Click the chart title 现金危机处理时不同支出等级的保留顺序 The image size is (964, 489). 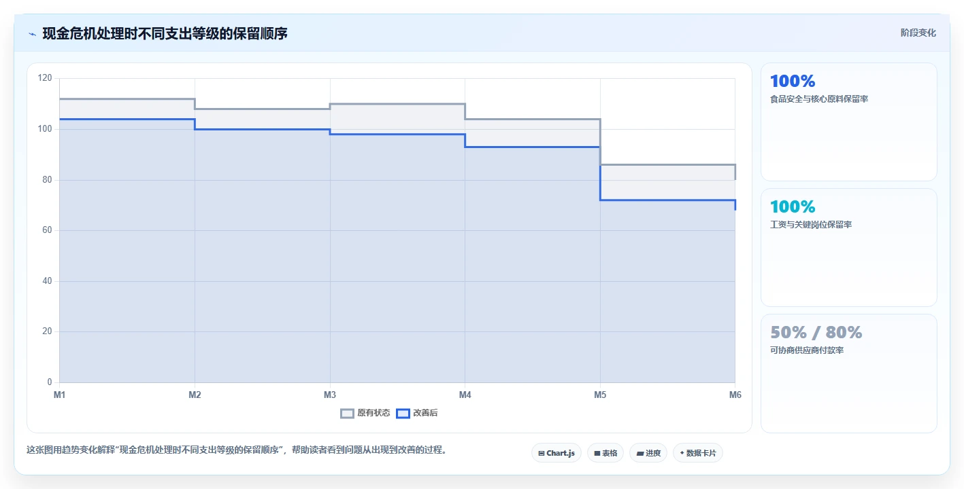165,33
